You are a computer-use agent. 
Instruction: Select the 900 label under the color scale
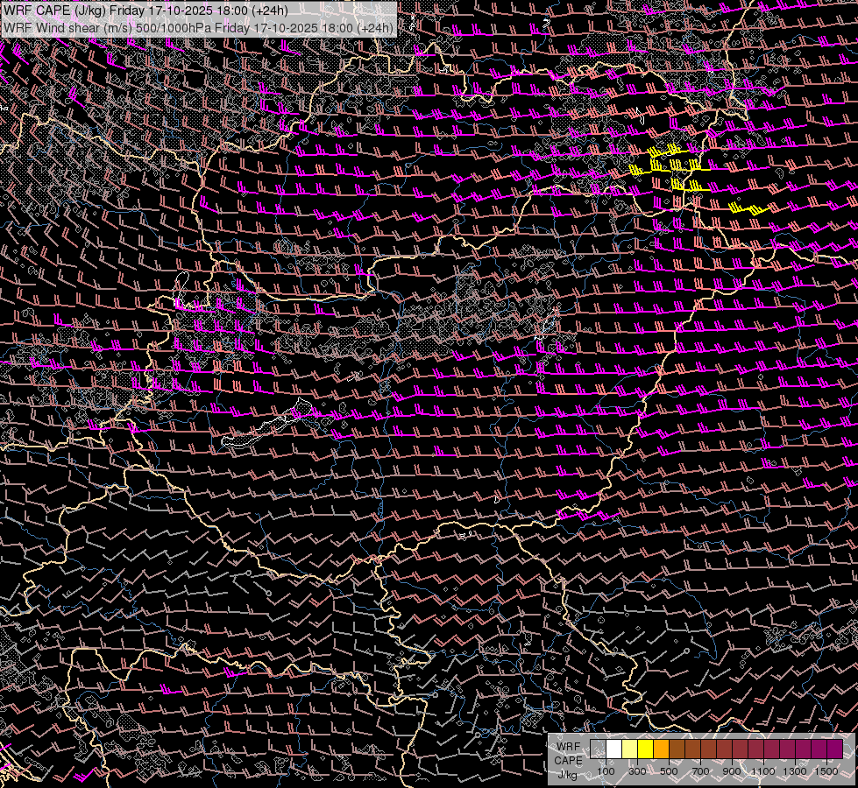[732, 771]
